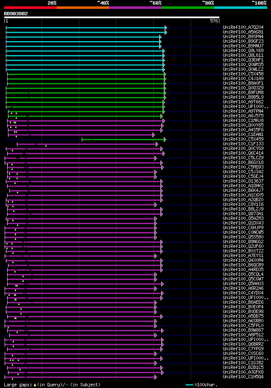Viewport: 271px width, 388px height.
Task: Select UniRef100_Q0WLC2 label
Action: [x=243, y=69]
